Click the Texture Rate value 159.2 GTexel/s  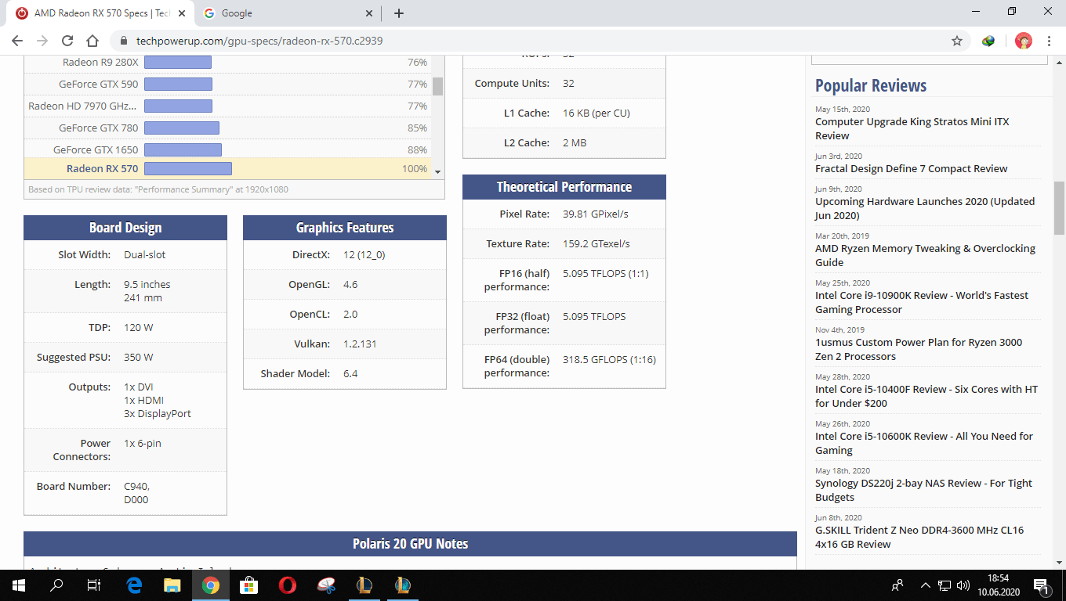[x=596, y=244]
